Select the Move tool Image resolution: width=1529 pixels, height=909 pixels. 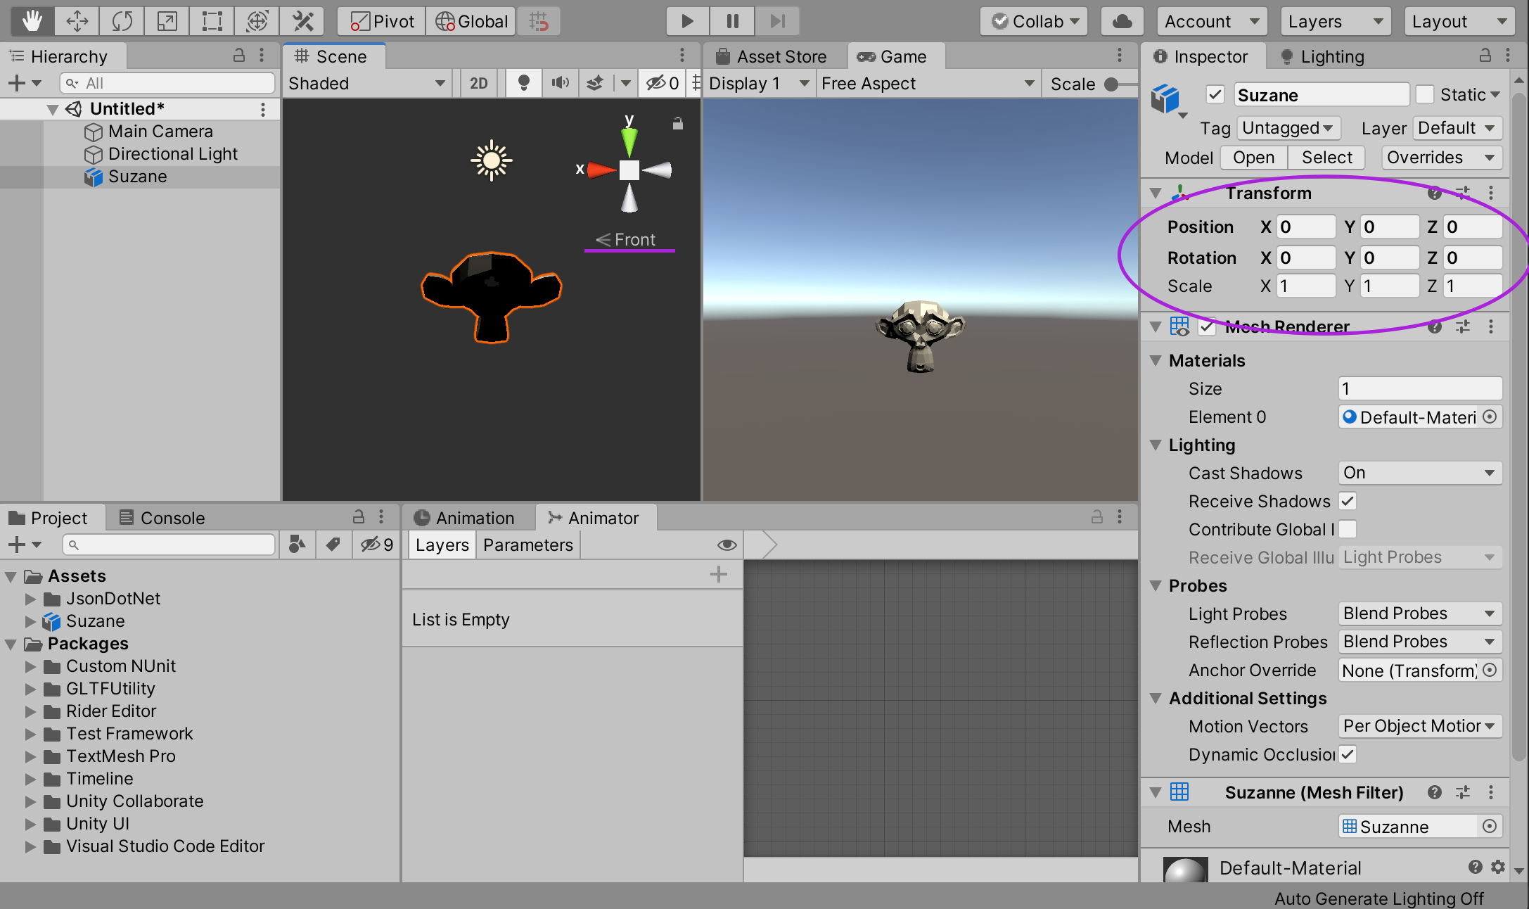point(77,21)
